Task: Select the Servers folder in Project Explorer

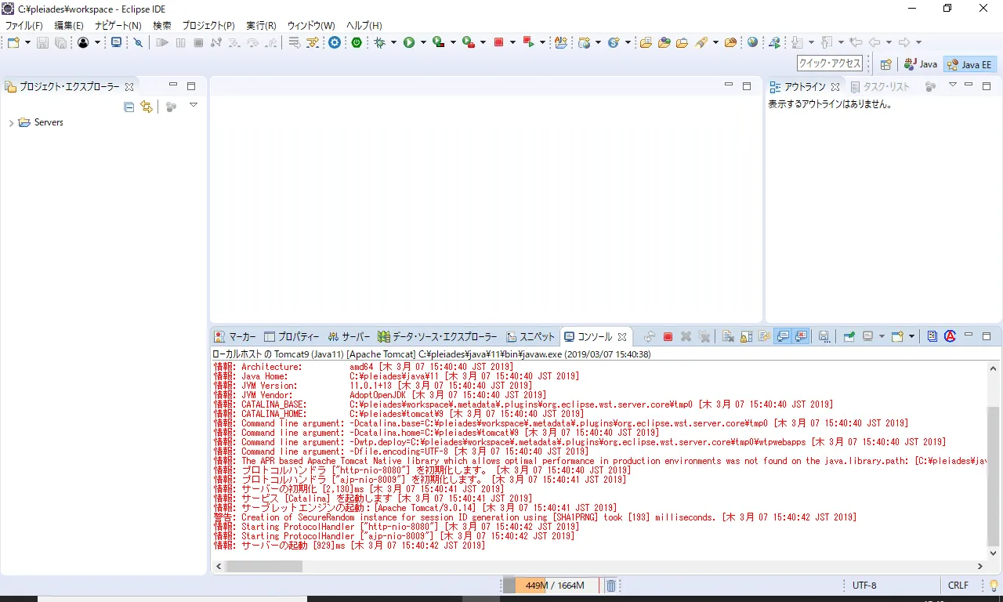Action: coord(41,123)
